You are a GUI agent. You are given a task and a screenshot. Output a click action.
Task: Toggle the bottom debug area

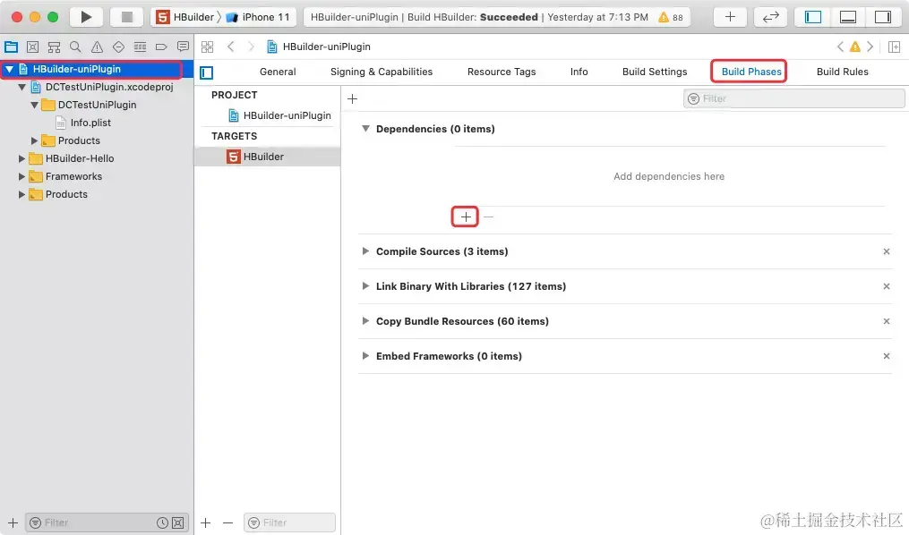[847, 17]
